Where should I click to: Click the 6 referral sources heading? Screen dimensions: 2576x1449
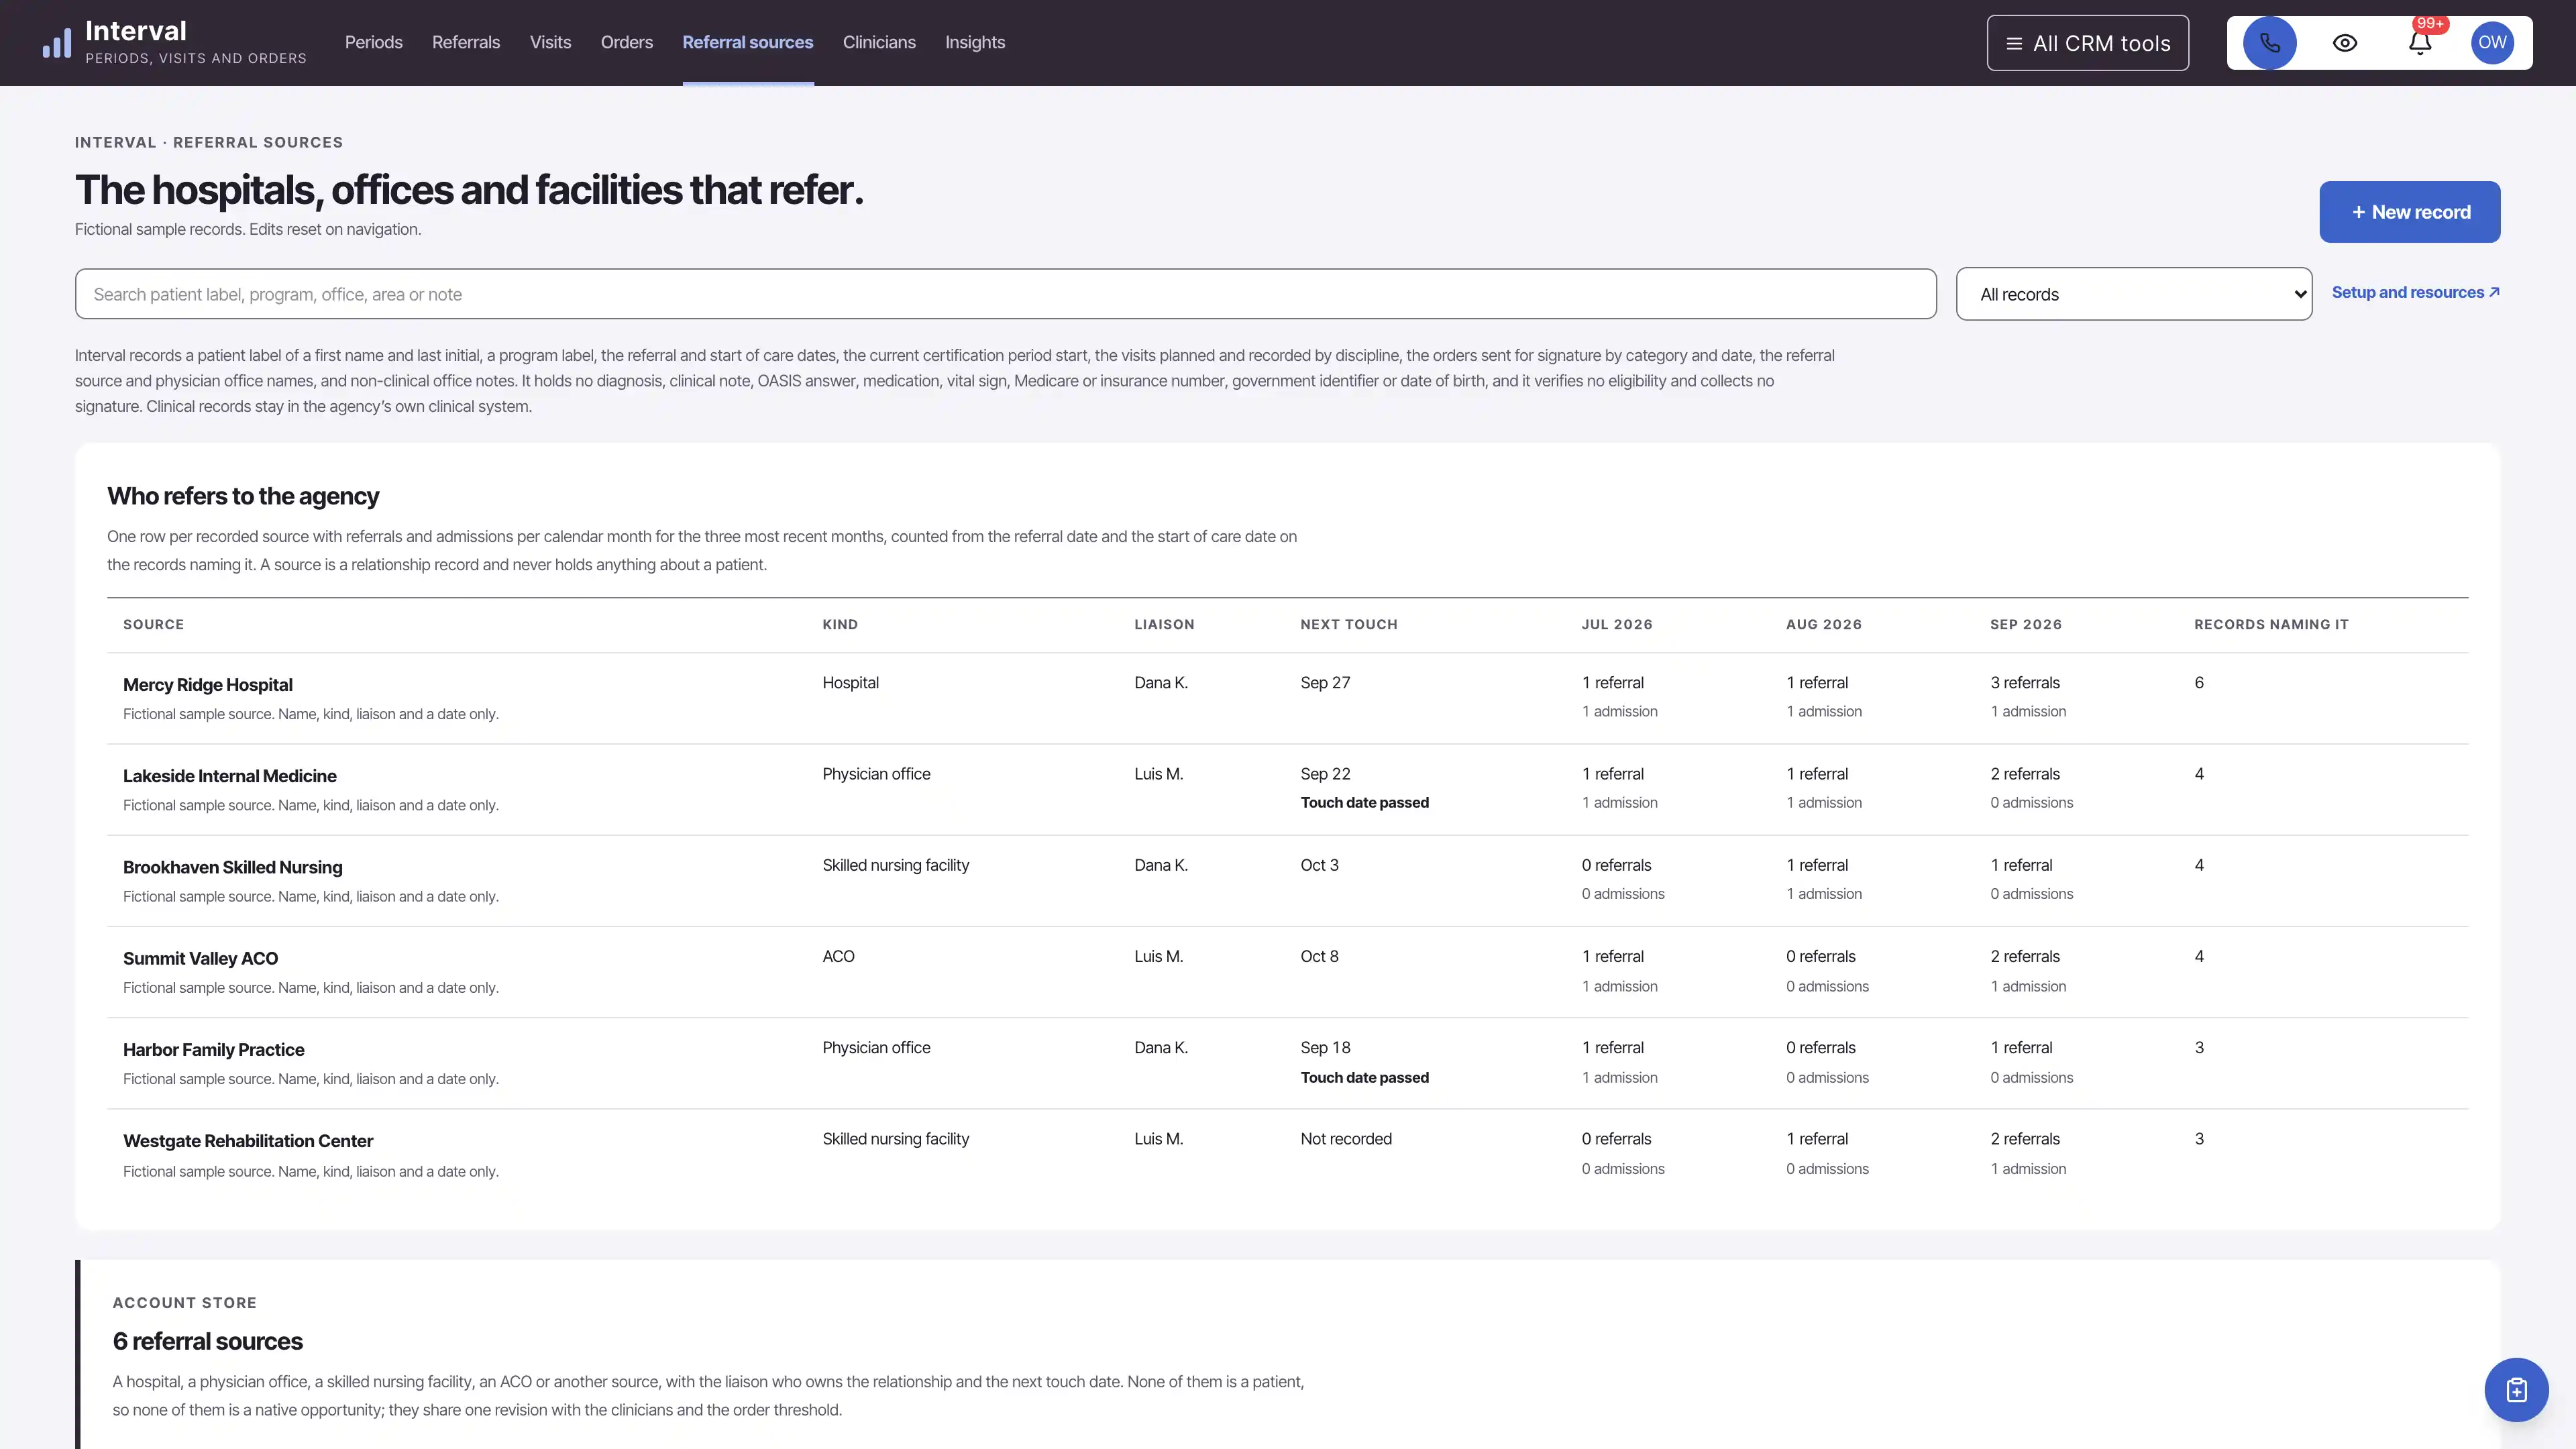tap(208, 1342)
